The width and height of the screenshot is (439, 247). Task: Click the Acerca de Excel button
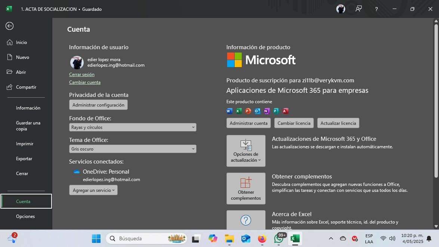(246, 220)
